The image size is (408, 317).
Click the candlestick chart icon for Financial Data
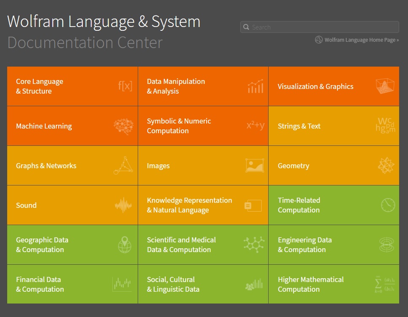(122, 284)
